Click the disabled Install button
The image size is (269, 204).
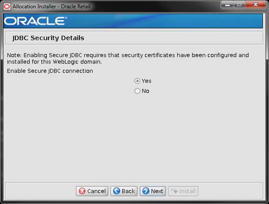click(x=183, y=191)
